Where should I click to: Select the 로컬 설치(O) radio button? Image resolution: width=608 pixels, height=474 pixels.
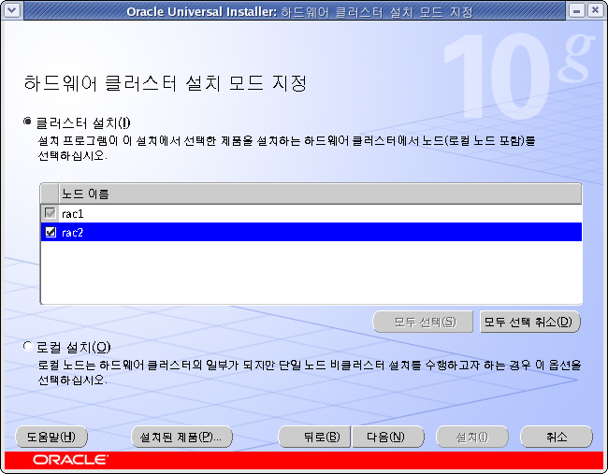coord(27,346)
